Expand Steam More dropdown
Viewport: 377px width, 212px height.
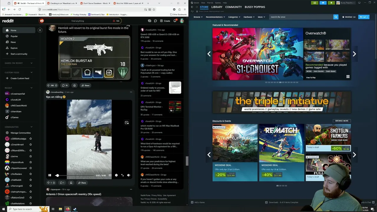[261, 17]
